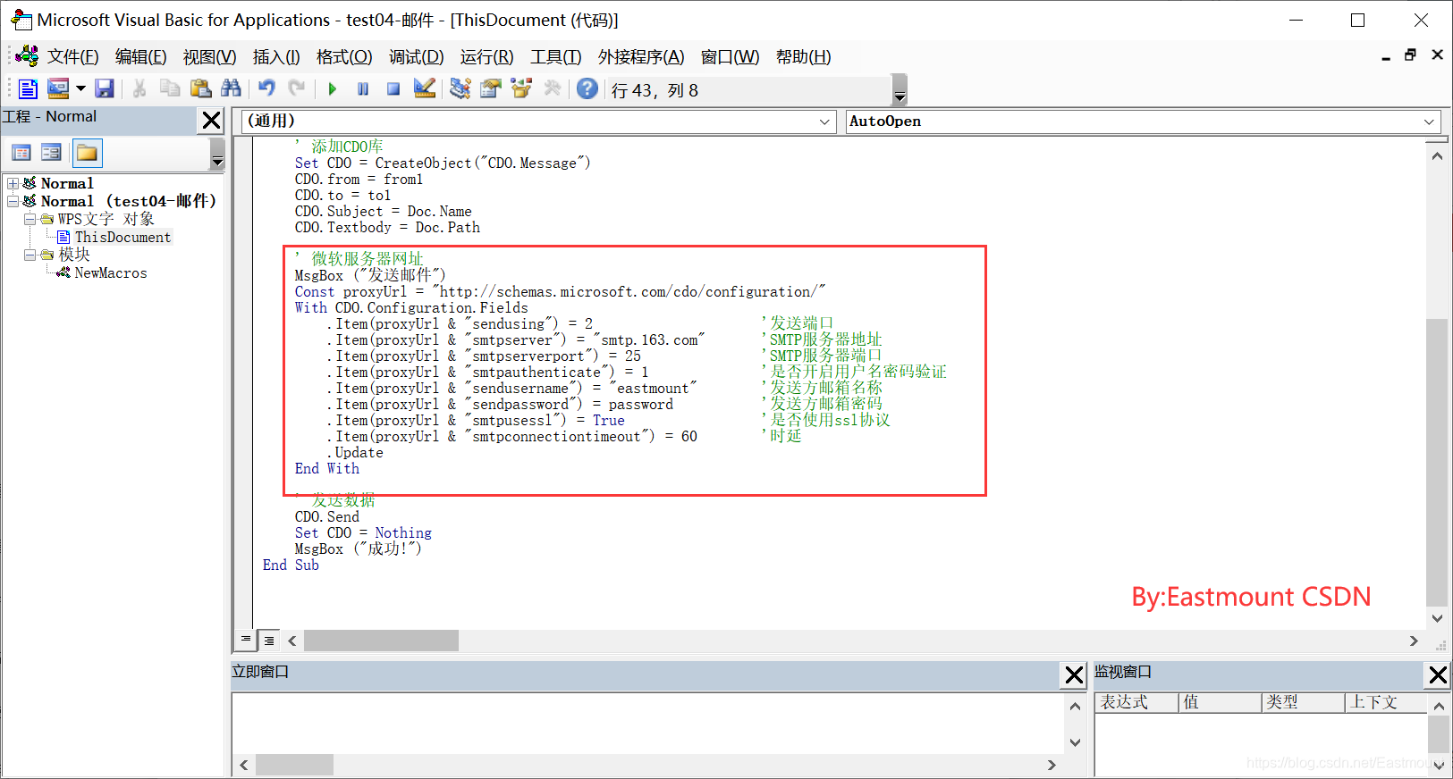Select ThisDocument in the project tree
Viewport: 1453px width, 779px height.
point(122,238)
